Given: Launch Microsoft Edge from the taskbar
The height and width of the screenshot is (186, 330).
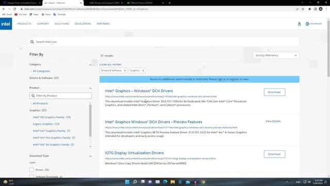Looking at the screenshot, I should pos(165,182).
